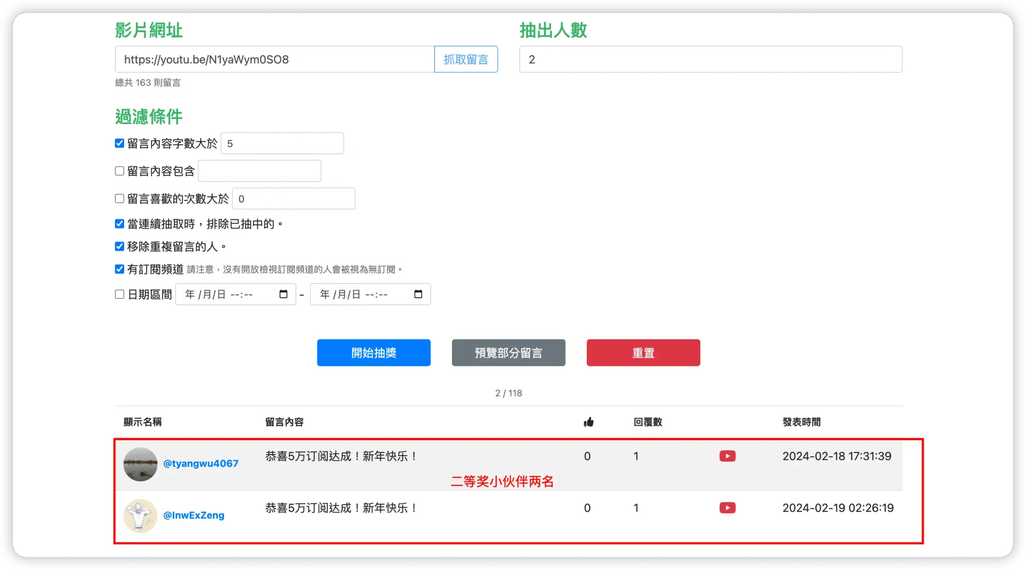
Task: Open @tyangwu4067 profile link
Action: pyautogui.click(x=201, y=463)
